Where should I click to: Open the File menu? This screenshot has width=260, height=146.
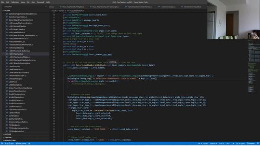[x=2, y=2]
